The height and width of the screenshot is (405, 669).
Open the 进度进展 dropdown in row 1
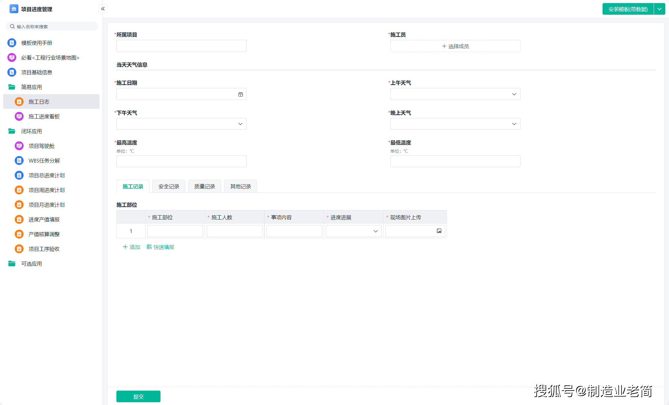pyautogui.click(x=354, y=231)
